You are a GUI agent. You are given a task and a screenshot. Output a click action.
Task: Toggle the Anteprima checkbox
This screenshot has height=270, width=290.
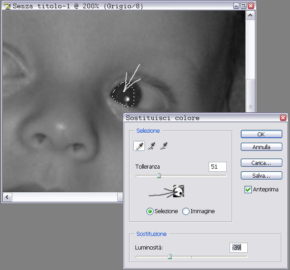(x=248, y=190)
